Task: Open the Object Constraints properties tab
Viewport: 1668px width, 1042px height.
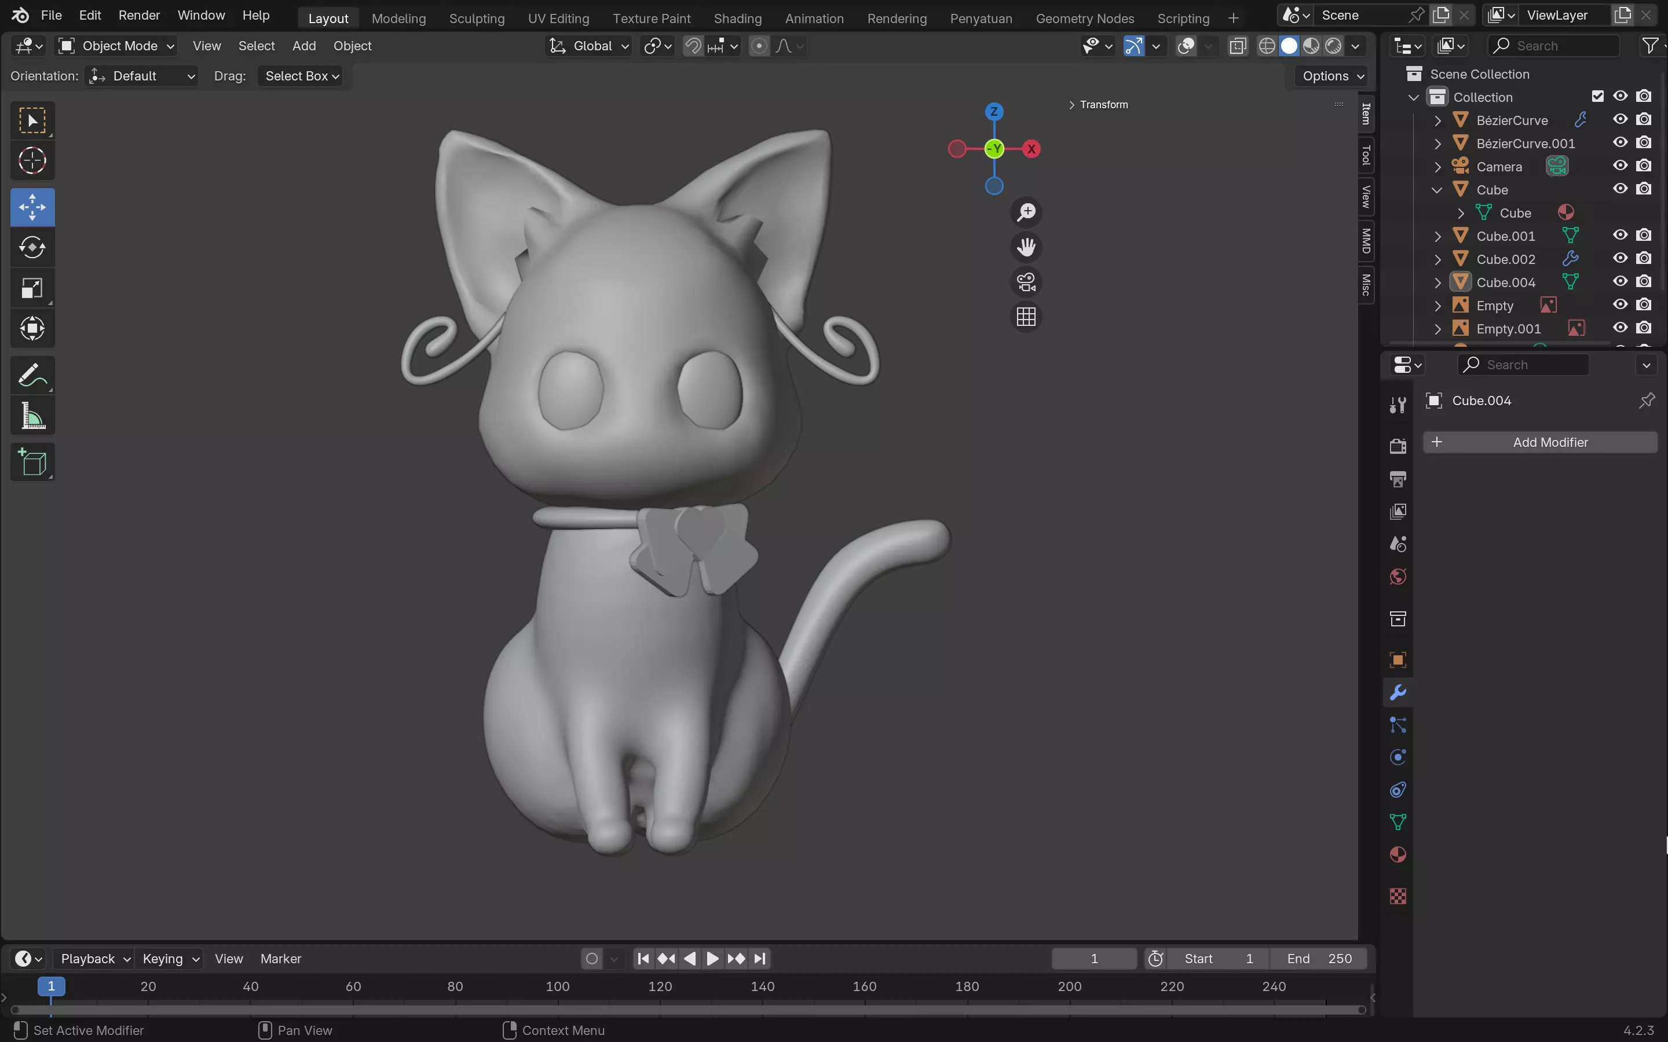Action: [x=1398, y=789]
